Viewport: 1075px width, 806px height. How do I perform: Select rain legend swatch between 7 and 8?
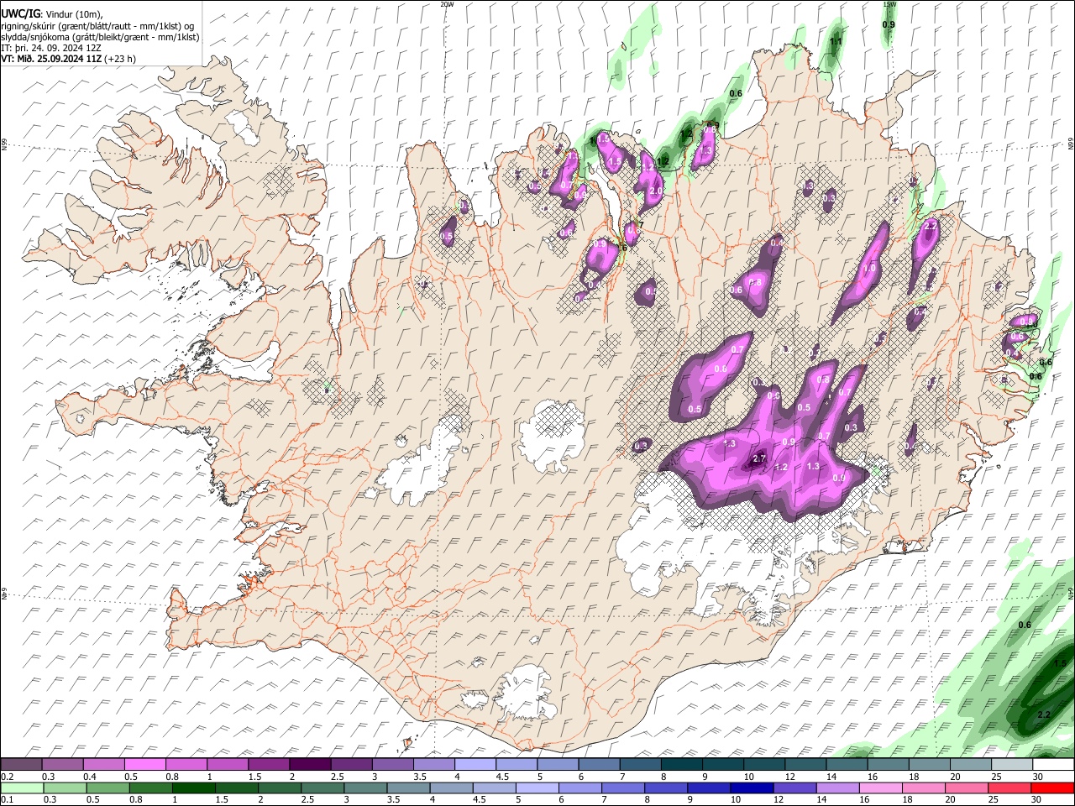point(621,788)
